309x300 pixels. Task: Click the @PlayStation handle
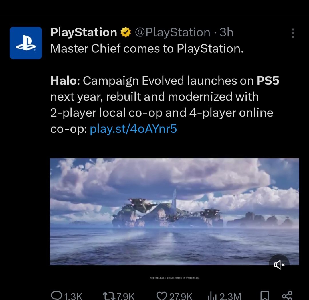click(173, 32)
